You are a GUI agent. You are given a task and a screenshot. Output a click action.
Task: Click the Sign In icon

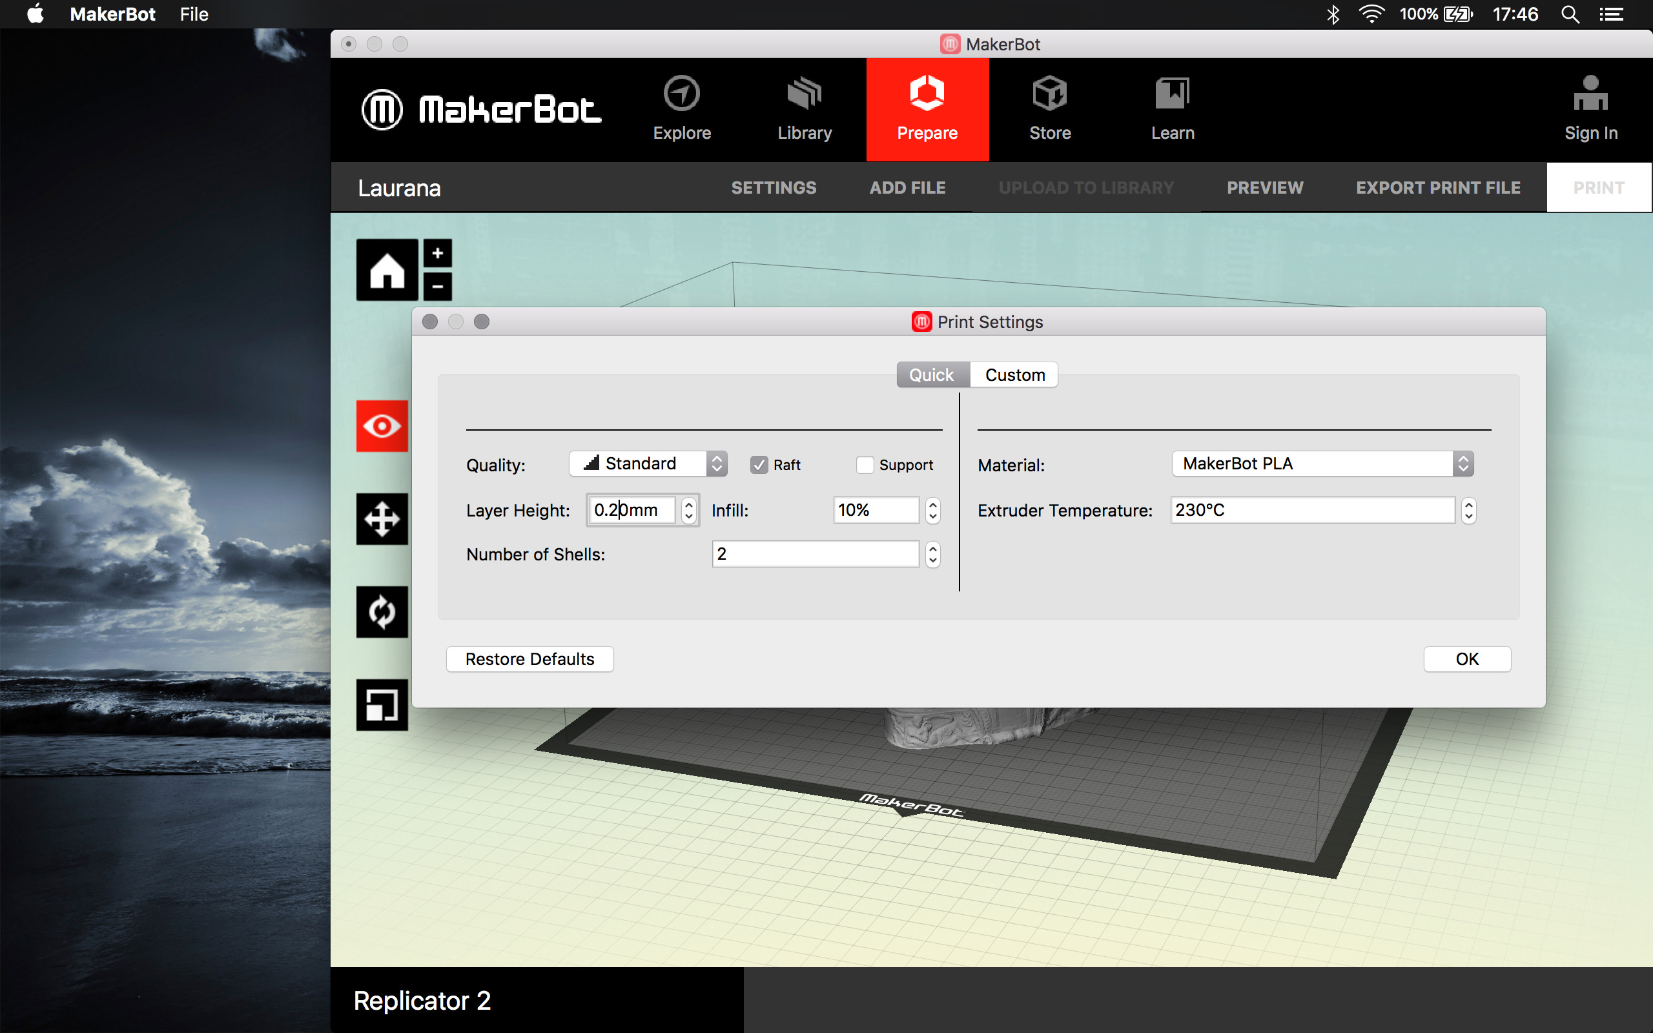pos(1591,109)
